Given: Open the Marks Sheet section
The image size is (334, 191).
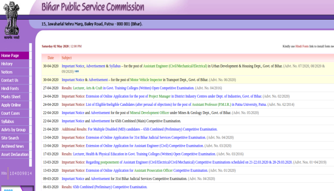Looking at the screenshot, I should pos(15,97).
